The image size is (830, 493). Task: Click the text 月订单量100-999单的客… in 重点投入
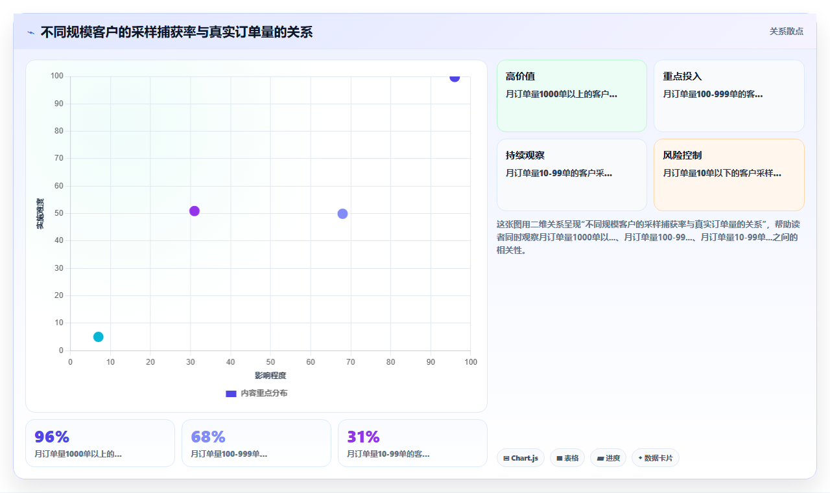tap(713, 94)
